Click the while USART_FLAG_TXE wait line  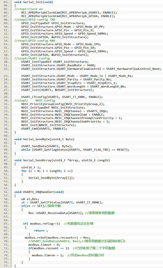click(75, 150)
